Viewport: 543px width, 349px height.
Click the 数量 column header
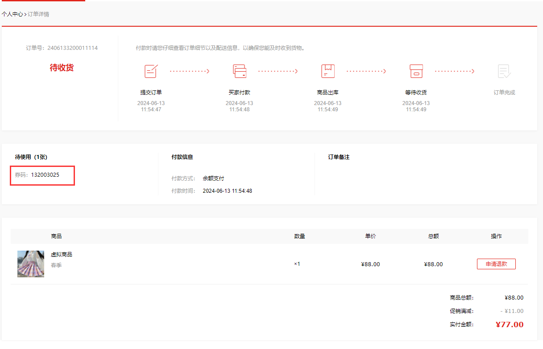(x=299, y=236)
